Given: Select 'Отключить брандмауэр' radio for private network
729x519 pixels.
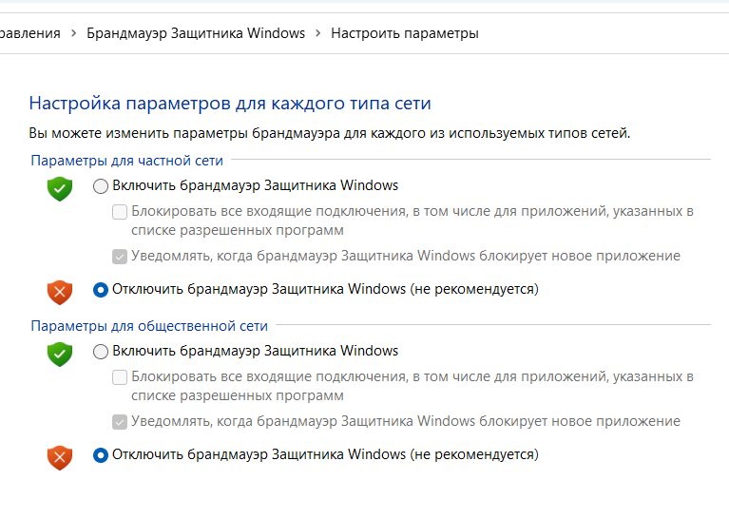Looking at the screenshot, I should point(101,289).
